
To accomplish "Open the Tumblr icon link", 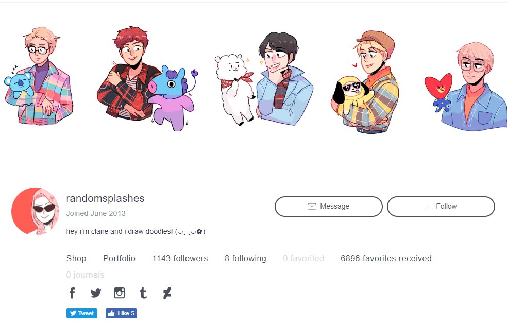I will [x=143, y=293].
